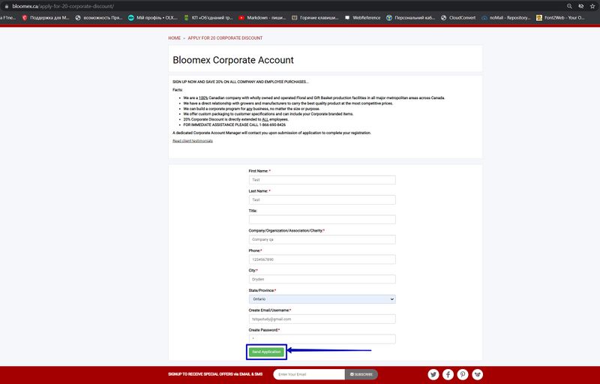Viewport: 600px width, 384px height.
Task: Click the SUBSCRIBE button in footer
Action: (361, 374)
